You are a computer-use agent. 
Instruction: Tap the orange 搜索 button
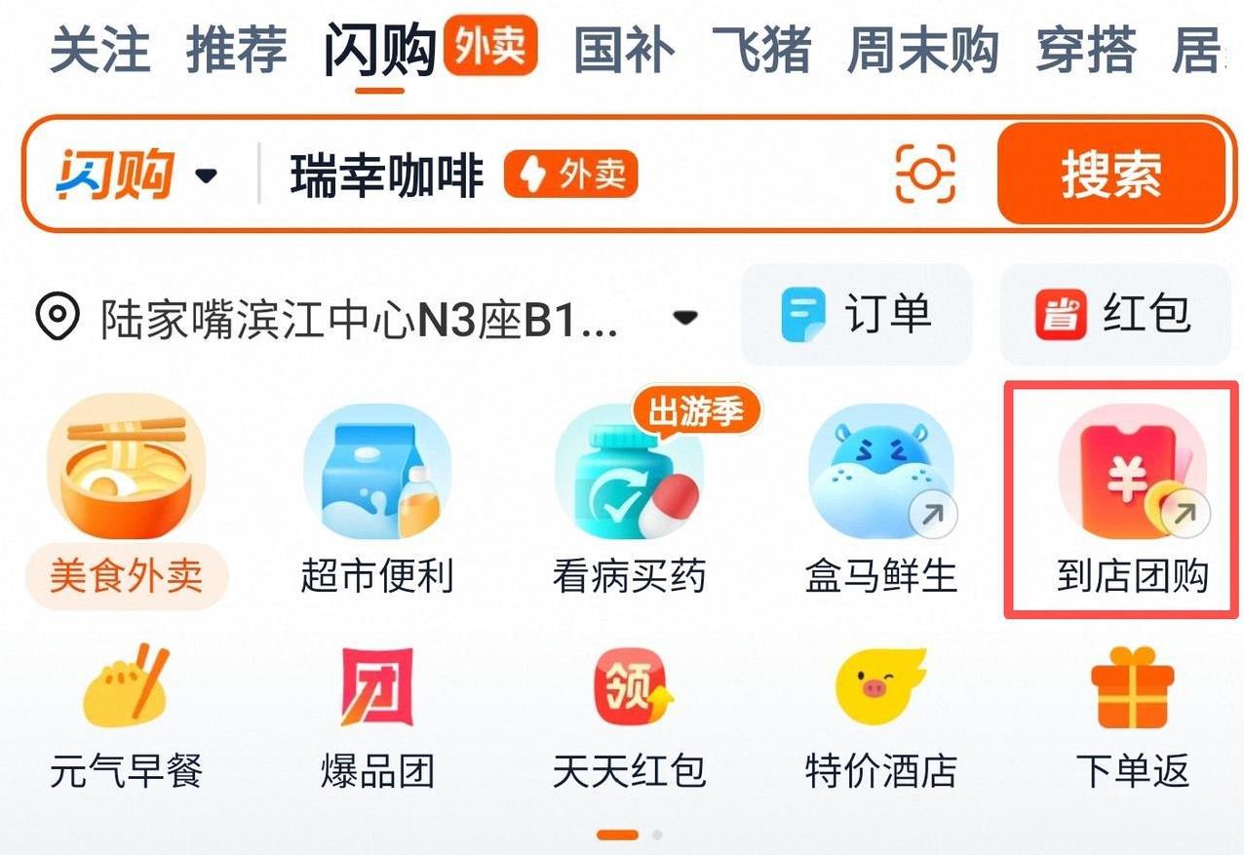click(x=1111, y=175)
